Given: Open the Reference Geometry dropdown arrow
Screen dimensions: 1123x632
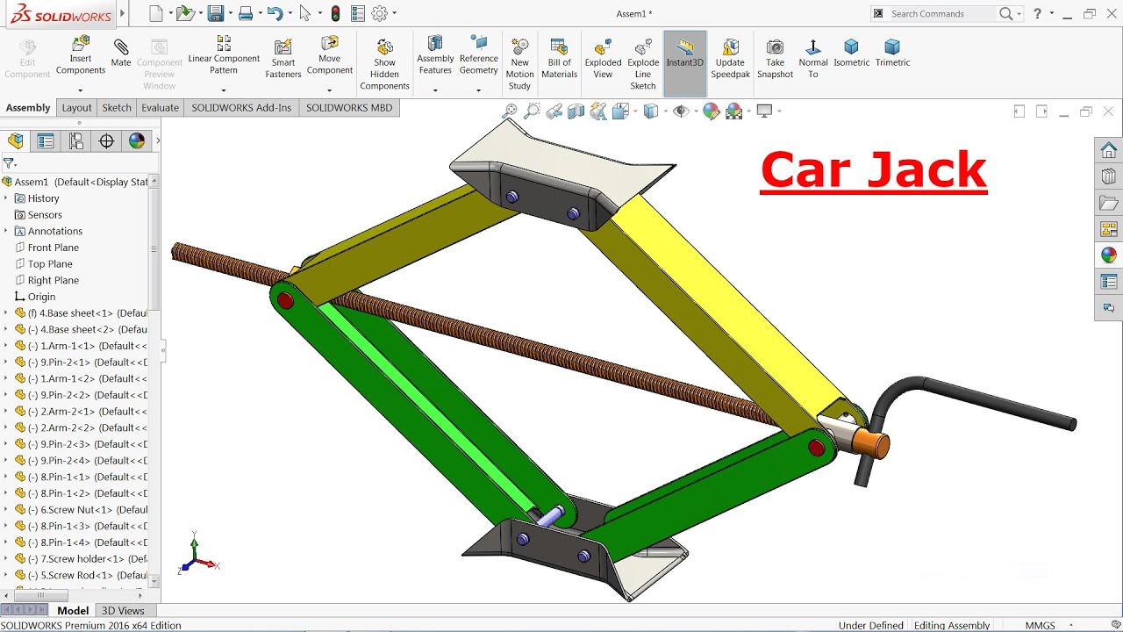Looking at the screenshot, I should click(478, 90).
